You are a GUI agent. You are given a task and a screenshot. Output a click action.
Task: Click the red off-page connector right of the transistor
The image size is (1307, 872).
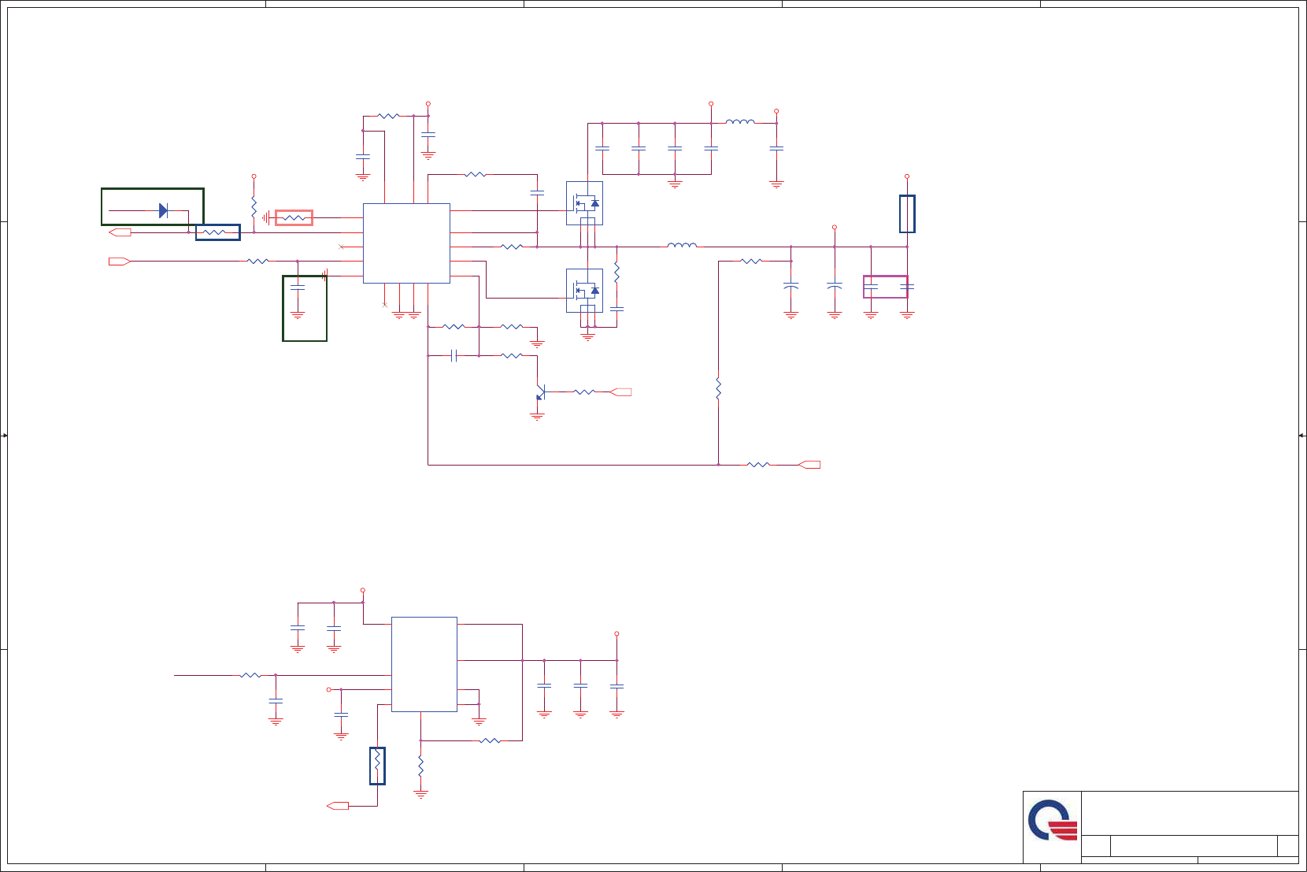621,392
